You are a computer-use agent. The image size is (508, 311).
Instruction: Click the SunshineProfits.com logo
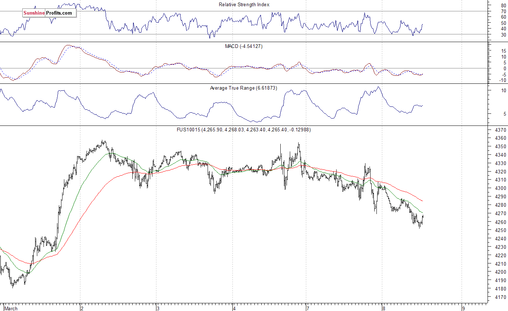point(49,13)
